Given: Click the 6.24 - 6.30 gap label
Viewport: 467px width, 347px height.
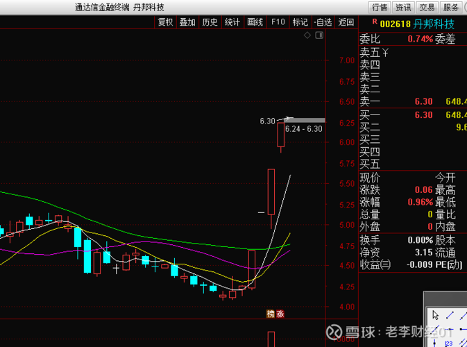Looking at the screenshot, I should pyautogui.click(x=304, y=129).
